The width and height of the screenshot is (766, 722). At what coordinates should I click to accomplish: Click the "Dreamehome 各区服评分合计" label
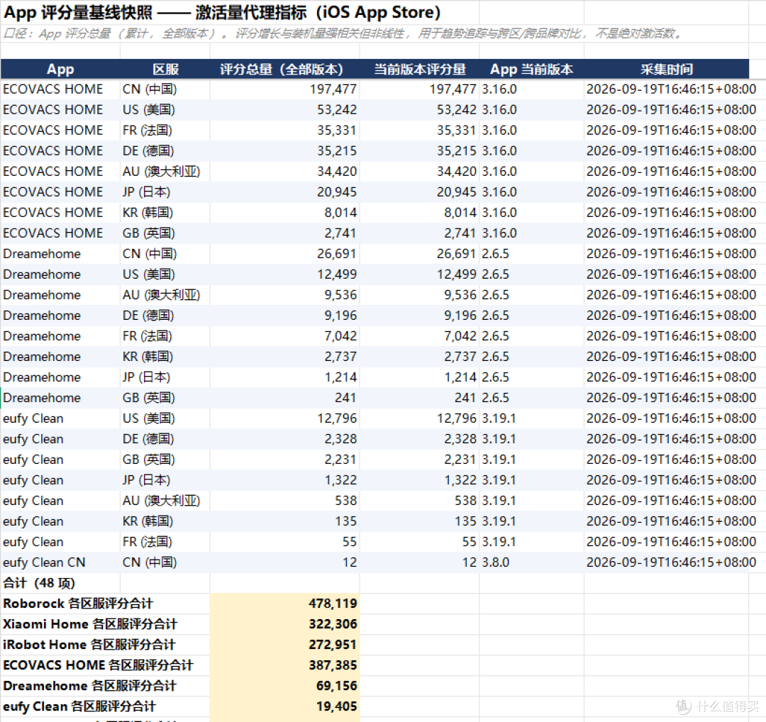point(89,686)
